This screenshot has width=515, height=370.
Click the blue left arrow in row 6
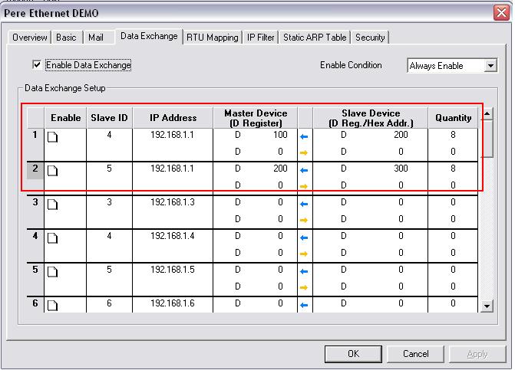pyautogui.click(x=304, y=305)
